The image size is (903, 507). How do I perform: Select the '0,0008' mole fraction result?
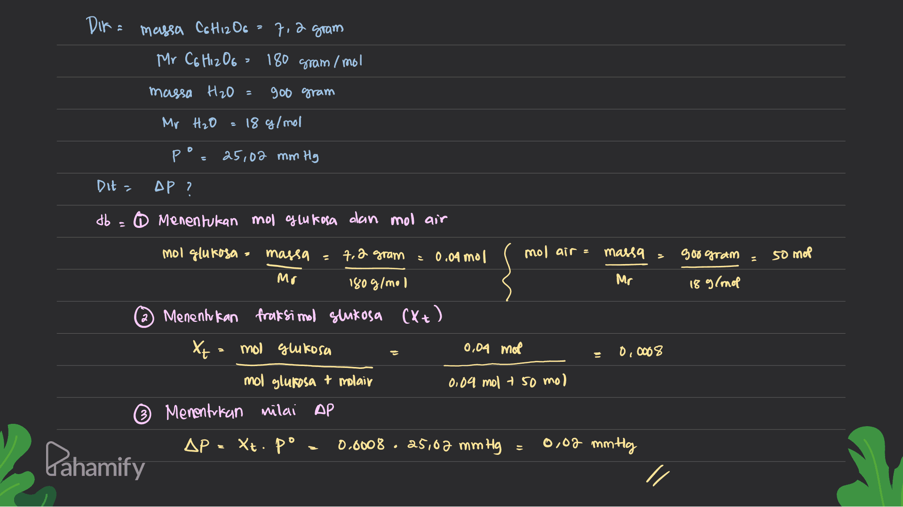(641, 351)
